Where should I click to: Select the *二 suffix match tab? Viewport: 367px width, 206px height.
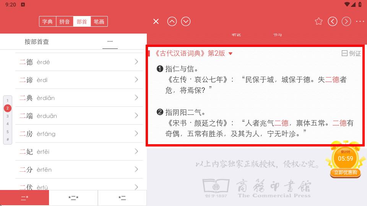122,198
